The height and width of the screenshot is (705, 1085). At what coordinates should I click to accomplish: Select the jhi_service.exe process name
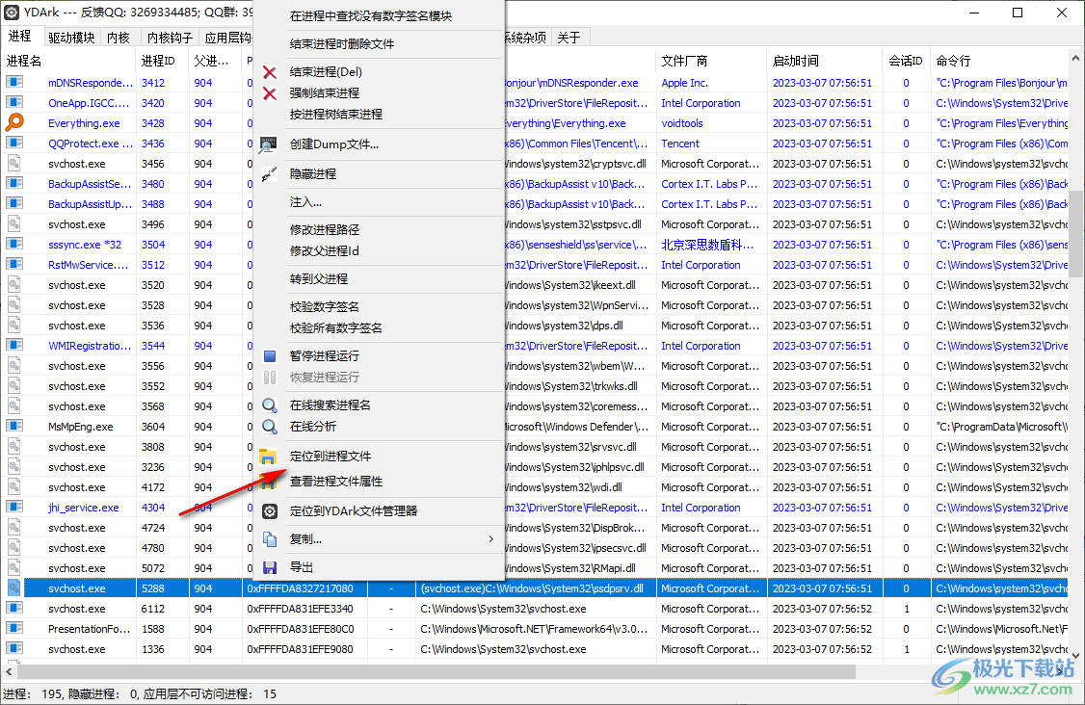pos(83,508)
